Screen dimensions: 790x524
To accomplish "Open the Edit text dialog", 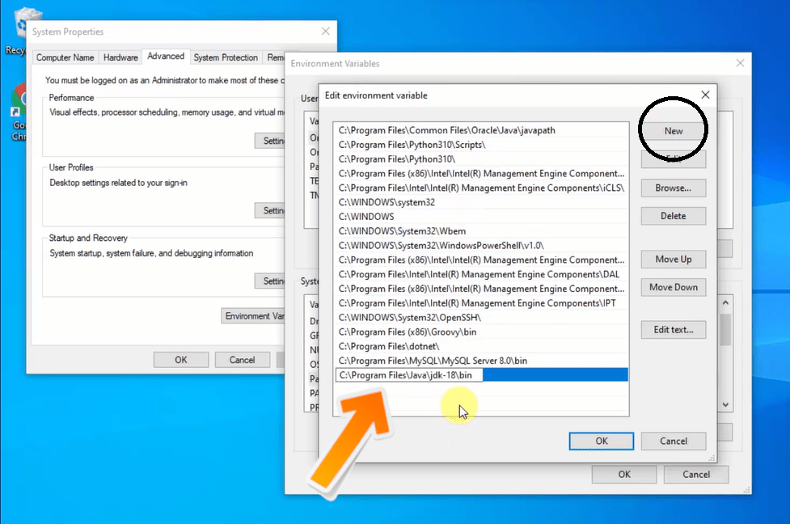I will tap(673, 329).
